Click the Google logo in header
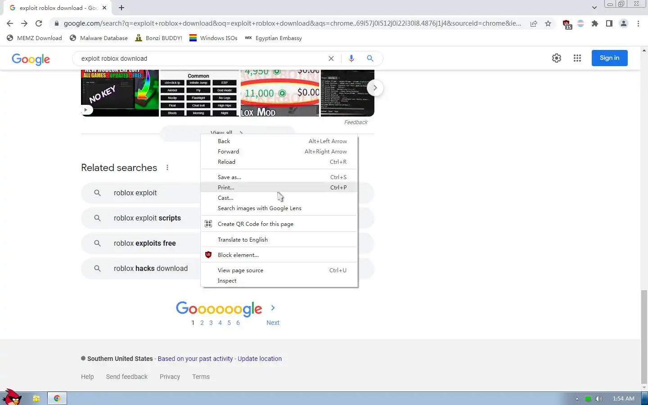Viewport: 648px width, 405px height. (31, 59)
